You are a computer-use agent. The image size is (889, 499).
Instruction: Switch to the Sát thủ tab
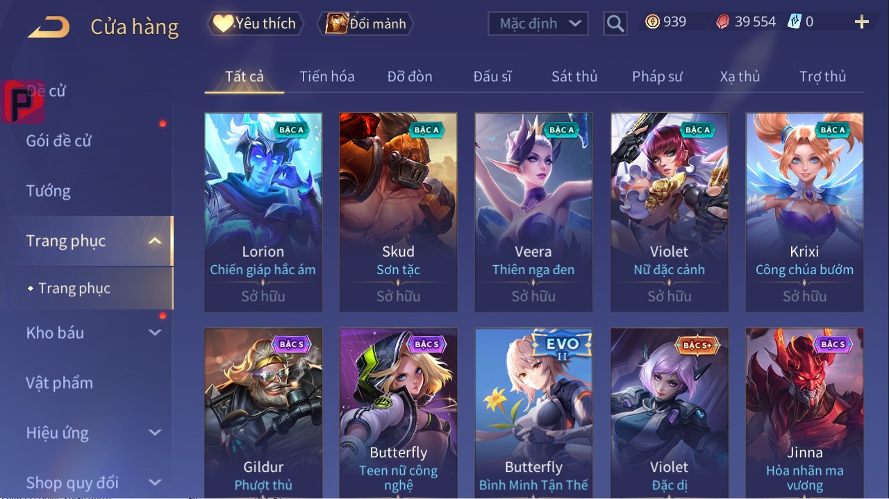(574, 76)
